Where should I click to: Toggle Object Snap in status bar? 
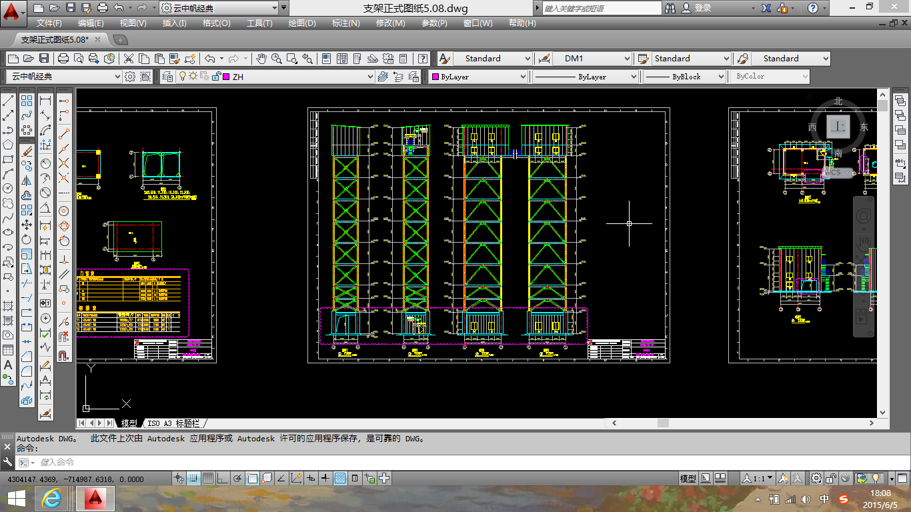point(252,479)
